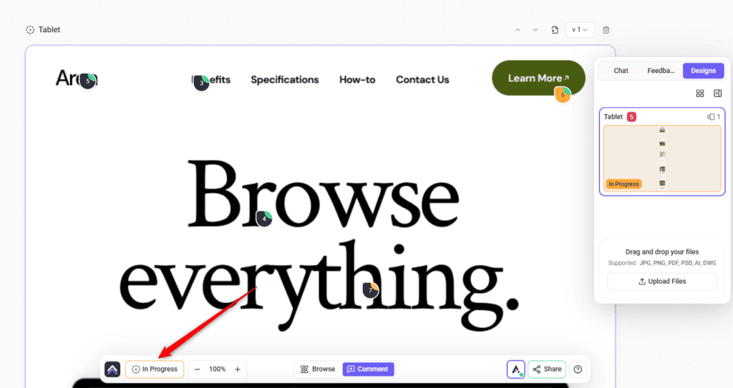Open the In Progress status selector
The height and width of the screenshot is (388, 733).
point(155,369)
